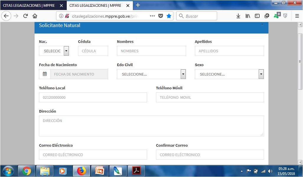Open the Windows Start menu
The width and height of the screenshot is (303, 177).
click(8, 171)
